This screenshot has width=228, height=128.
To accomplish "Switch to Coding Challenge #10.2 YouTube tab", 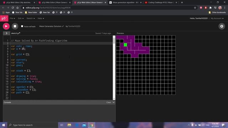I will coord(161,2).
